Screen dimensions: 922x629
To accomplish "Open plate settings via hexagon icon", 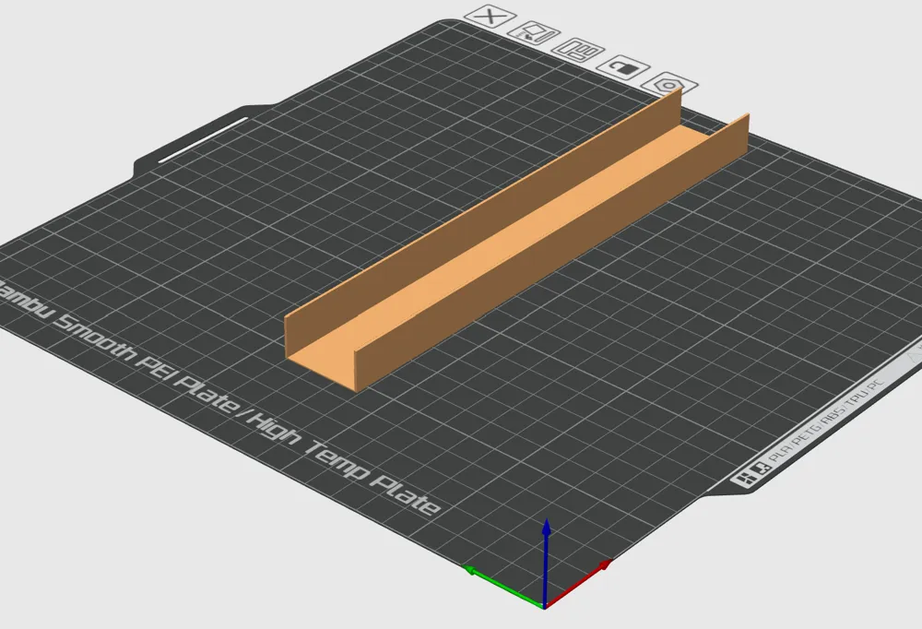I will click(x=669, y=84).
